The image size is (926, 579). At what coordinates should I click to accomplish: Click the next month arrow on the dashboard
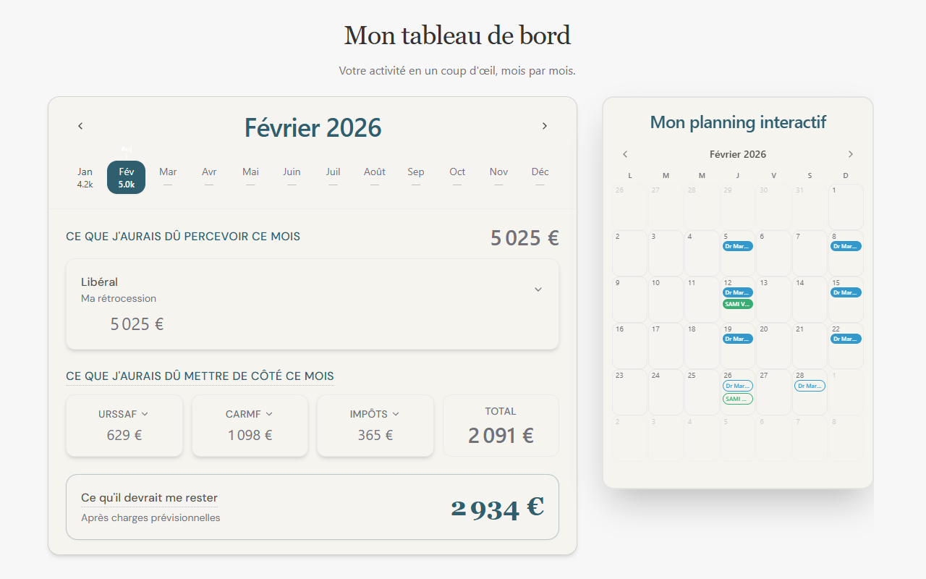pos(545,125)
